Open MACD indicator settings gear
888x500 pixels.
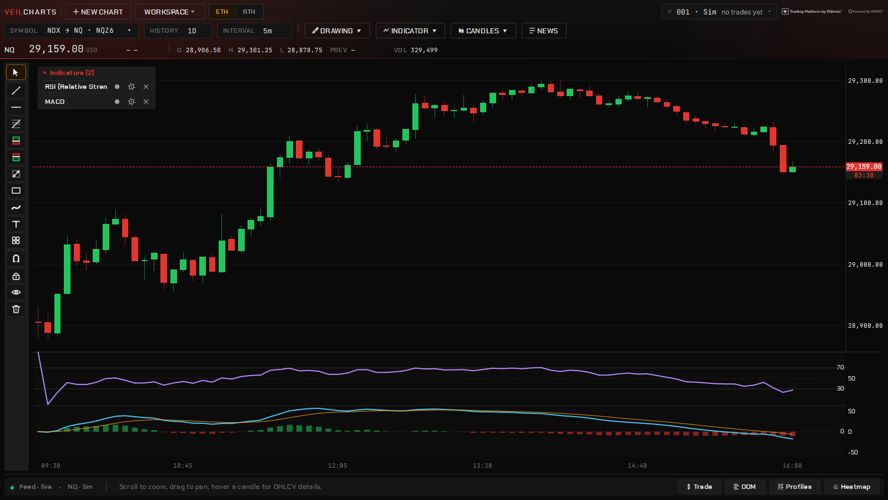coord(132,102)
